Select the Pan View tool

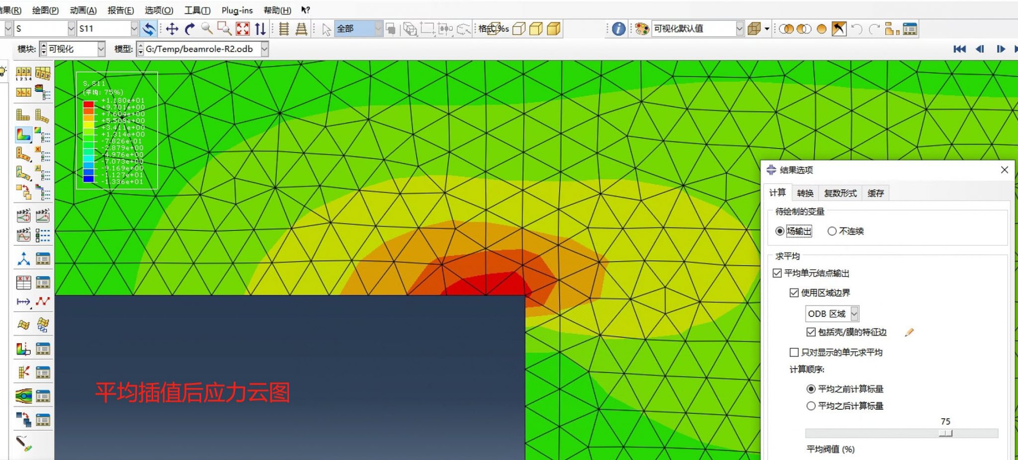click(172, 28)
